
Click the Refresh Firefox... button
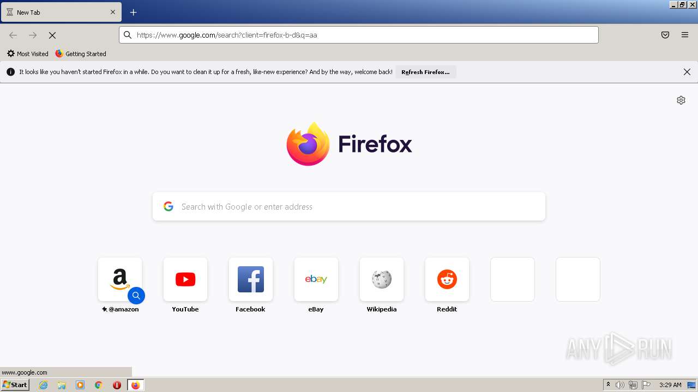coord(425,72)
